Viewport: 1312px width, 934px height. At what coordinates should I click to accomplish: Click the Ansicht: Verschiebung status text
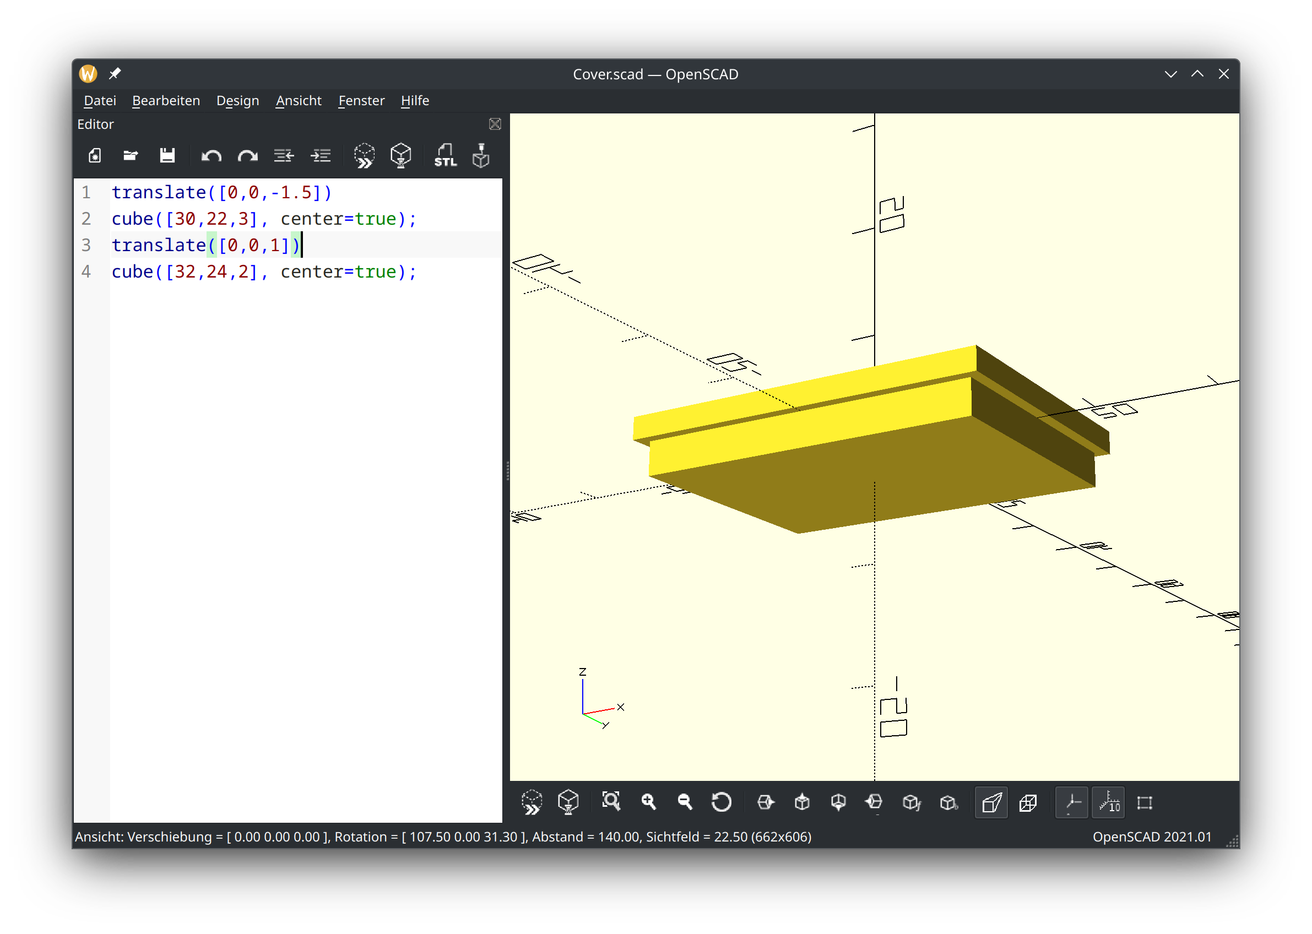coord(443,838)
